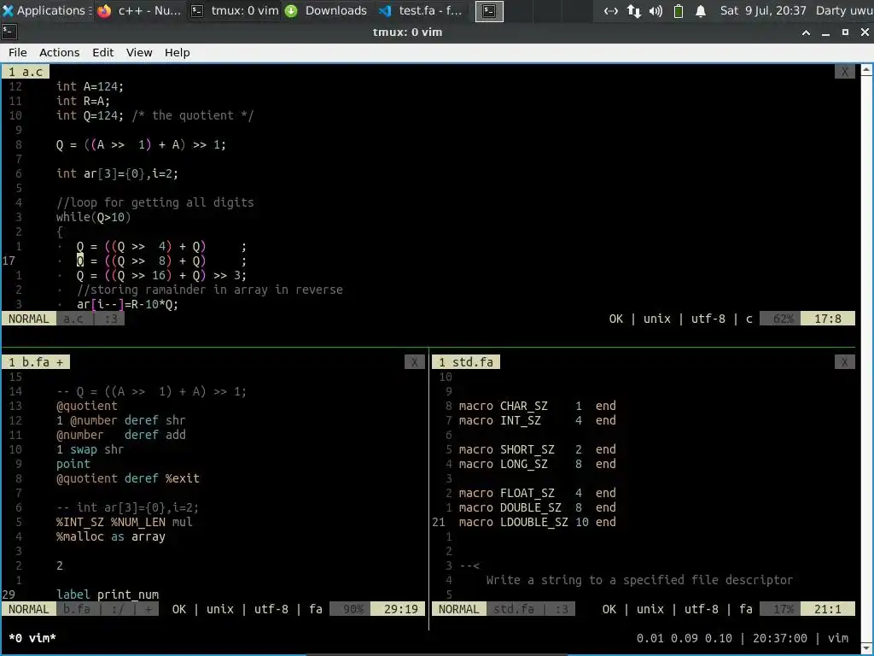Open the Darty uwu user menu
874x656 pixels.
tap(844, 10)
